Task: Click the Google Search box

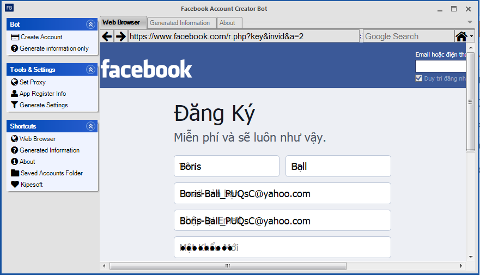Action: (409, 36)
